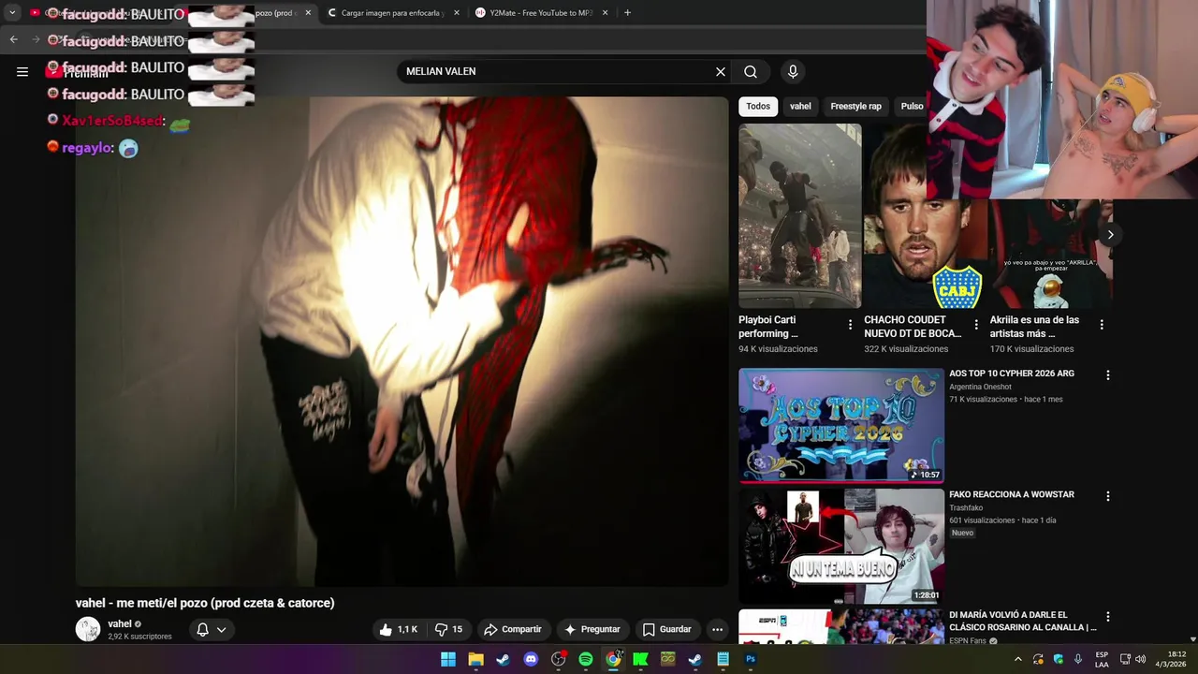Clear the MELIAN VALEN search text
Screen dimensions: 1198x674
pyautogui.click(x=721, y=71)
